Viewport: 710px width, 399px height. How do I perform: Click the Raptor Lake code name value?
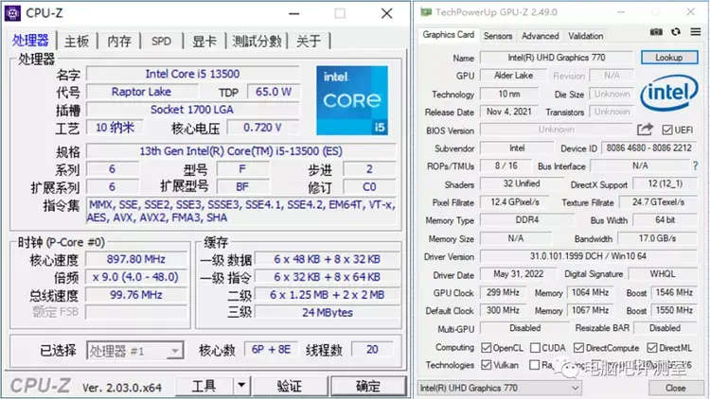click(141, 92)
